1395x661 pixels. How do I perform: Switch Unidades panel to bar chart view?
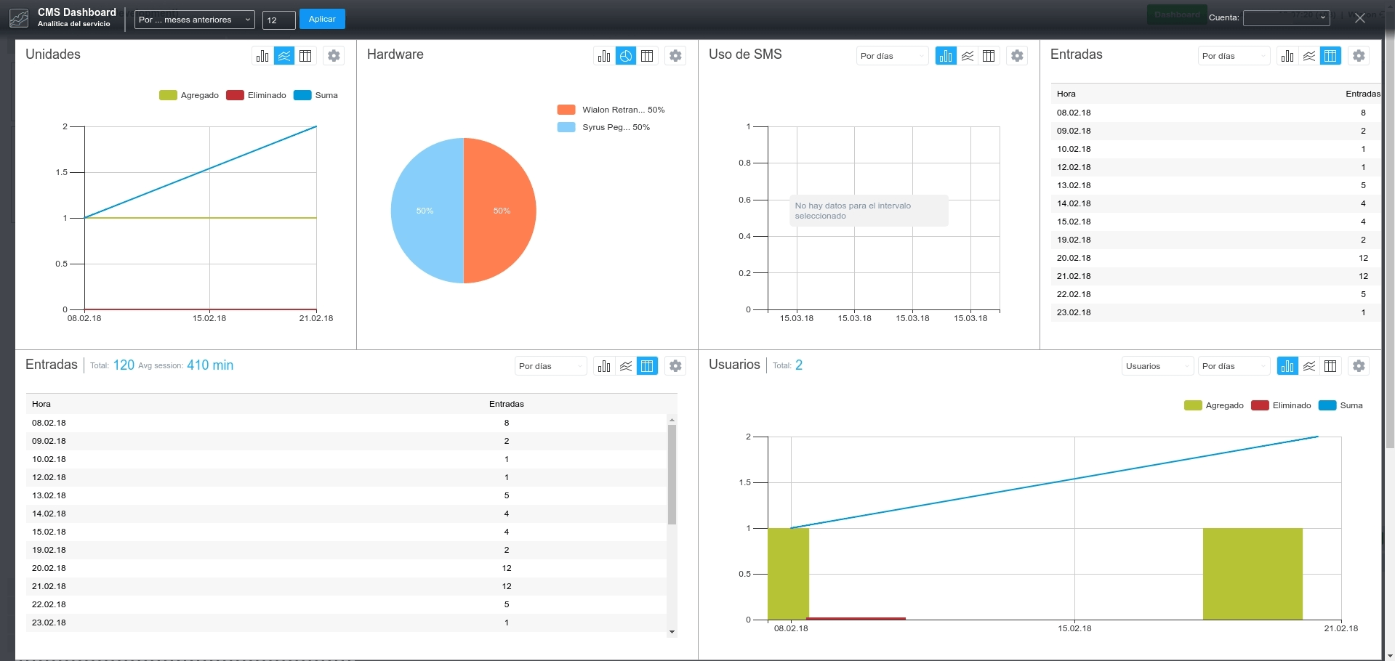(x=262, y=55)
